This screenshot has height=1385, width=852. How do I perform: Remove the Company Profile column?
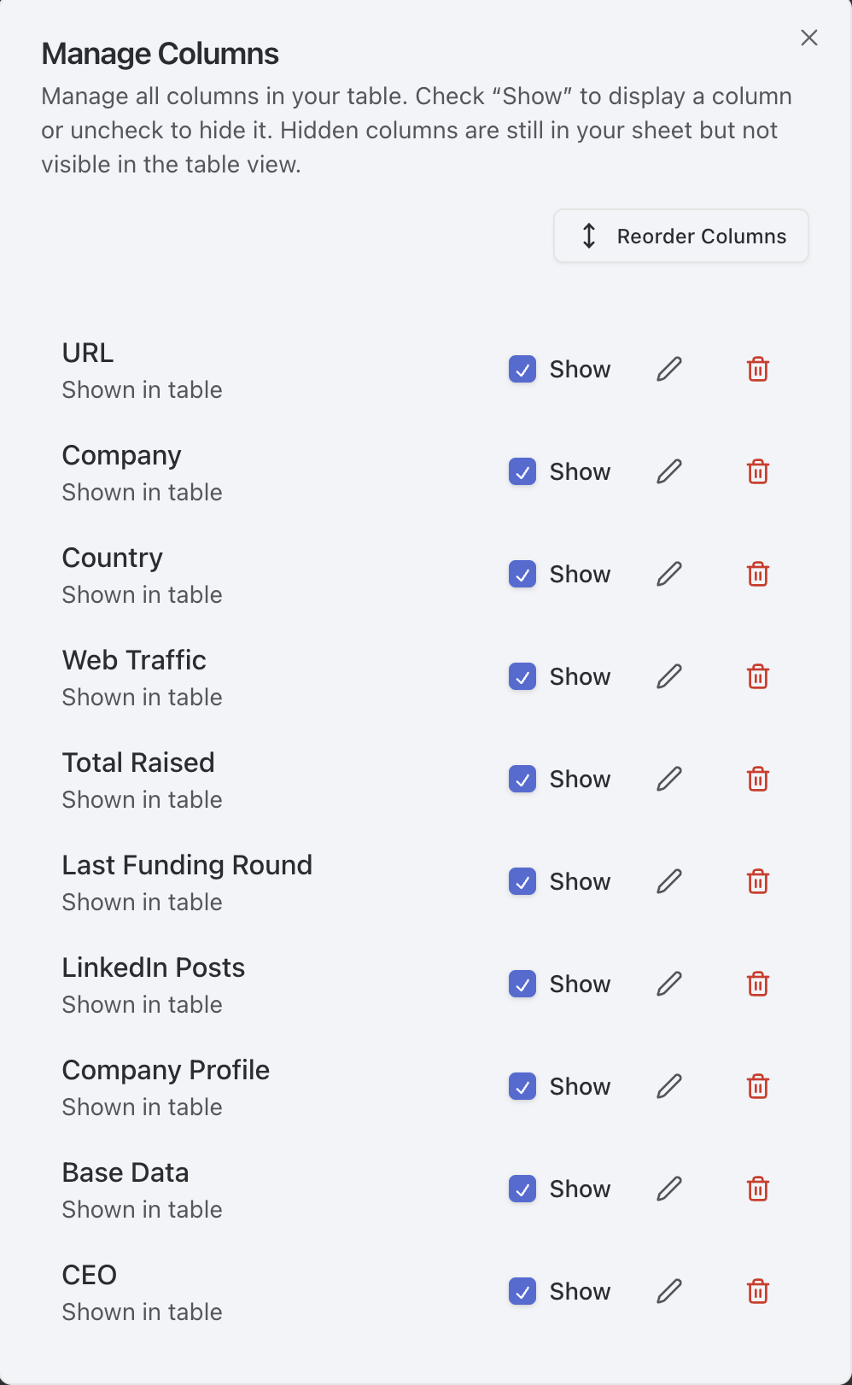(x=757, y=1086)
